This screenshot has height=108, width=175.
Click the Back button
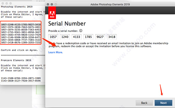144,103
